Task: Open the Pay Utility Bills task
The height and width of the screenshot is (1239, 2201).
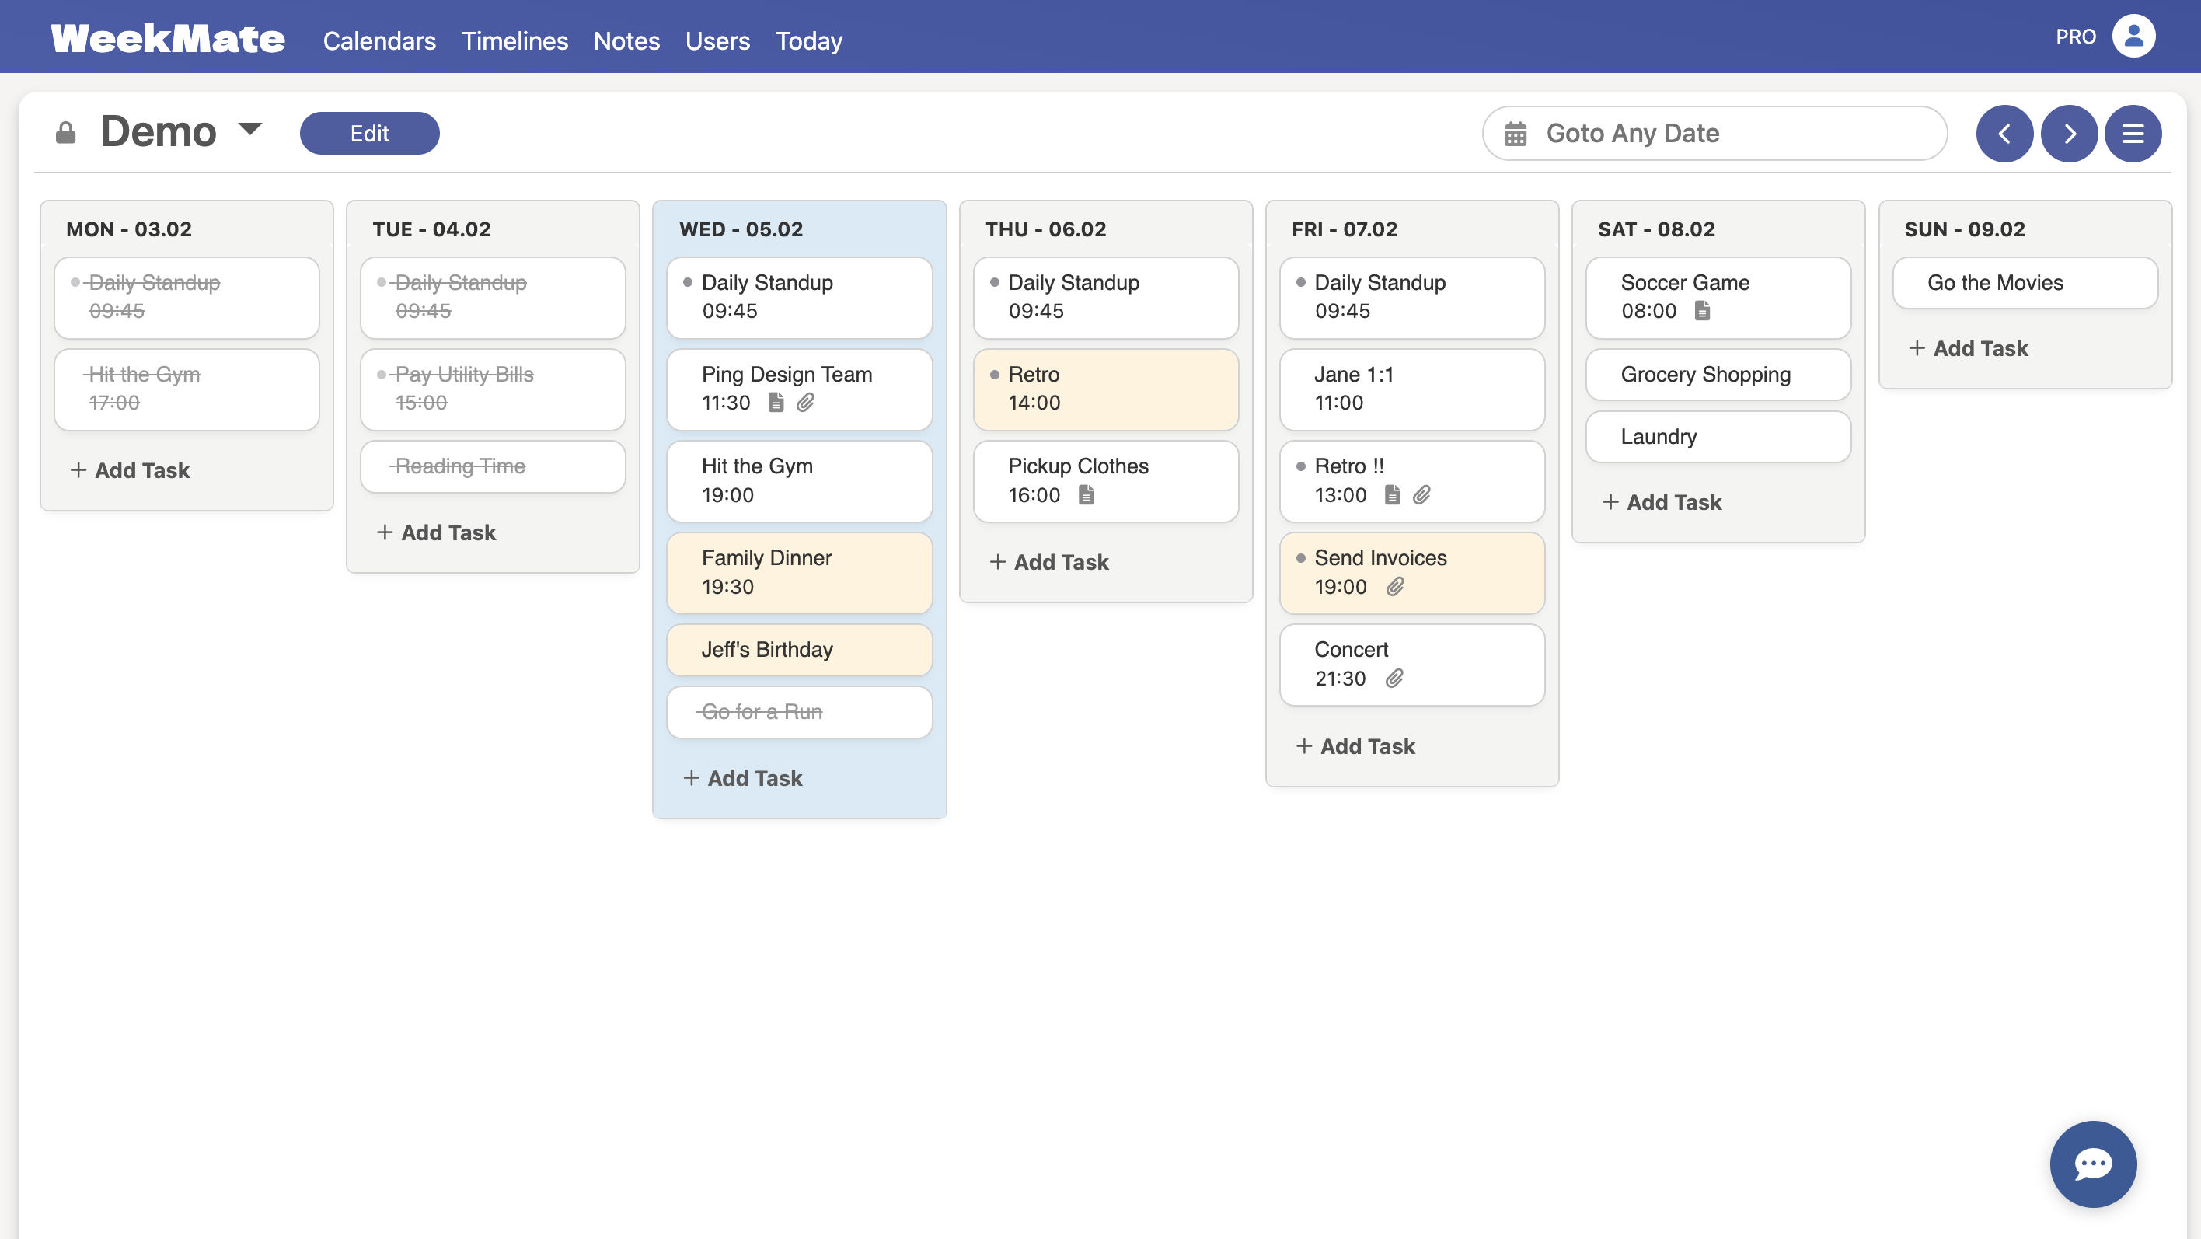Action: [493, 389]
